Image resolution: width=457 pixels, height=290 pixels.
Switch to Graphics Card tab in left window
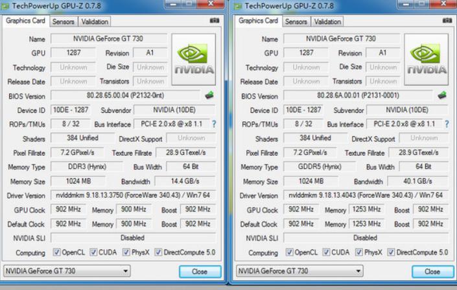pos(25,21)
